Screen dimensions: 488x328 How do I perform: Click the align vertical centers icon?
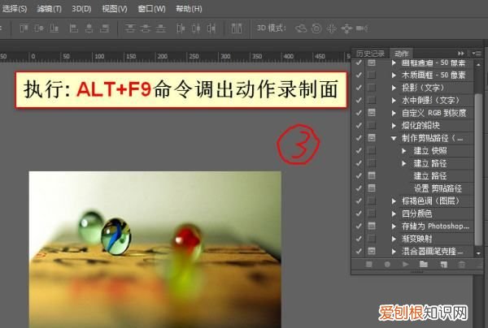point(39,28)
